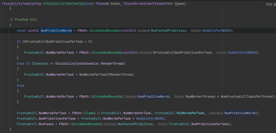Click NumTasks member being assigned

[46, 124]
